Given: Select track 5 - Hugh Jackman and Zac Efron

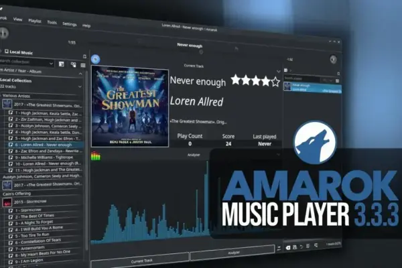Looking at the screenshot, I should click(x=45, y=139).
